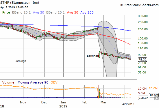This screenshot has height=108, width=159.
Task: Select the Avg 200 legend label
Action: tap(87, 12)
